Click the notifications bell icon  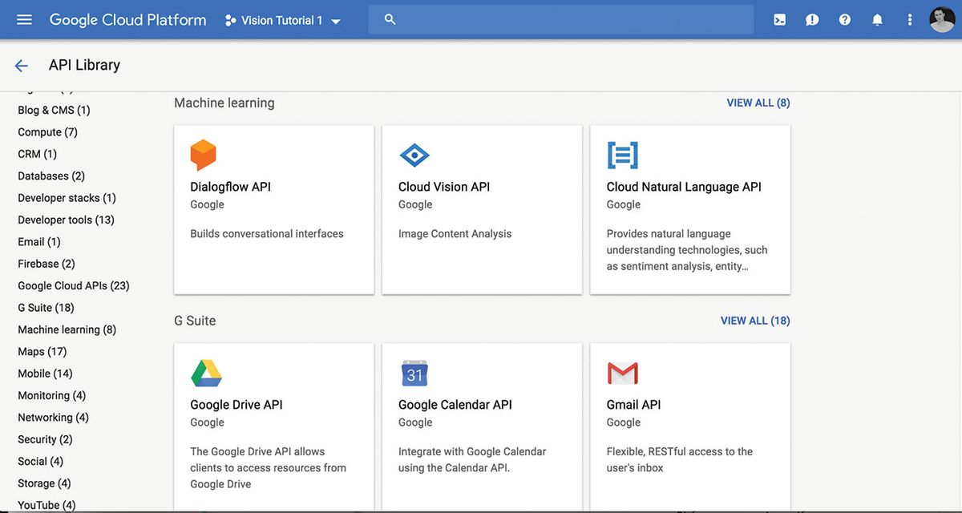877,18
